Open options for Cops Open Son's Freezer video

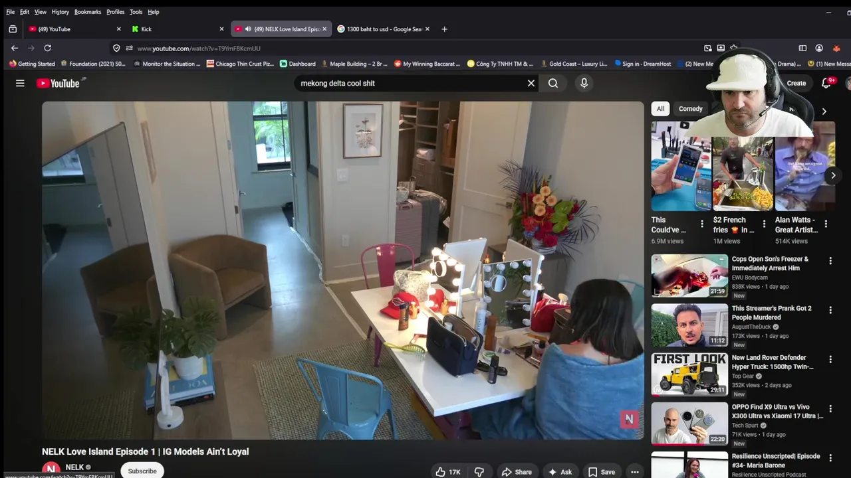[x=830, y=261]
